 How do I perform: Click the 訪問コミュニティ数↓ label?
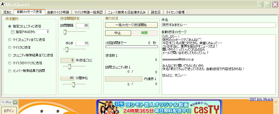[118, 67]
